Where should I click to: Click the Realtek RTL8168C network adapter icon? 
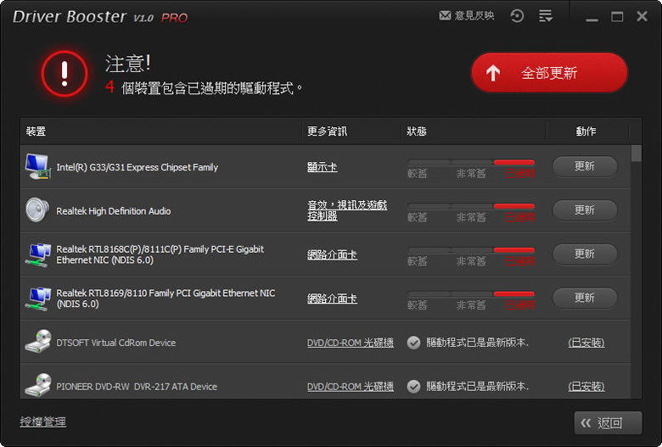click(37, 254)
